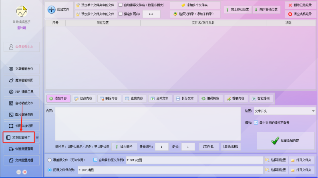Click the app logo at top left
318x178 pixels.
click(22, 11)
